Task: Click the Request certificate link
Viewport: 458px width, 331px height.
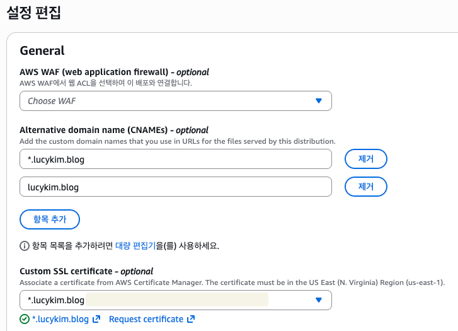Action: [146, 319]
